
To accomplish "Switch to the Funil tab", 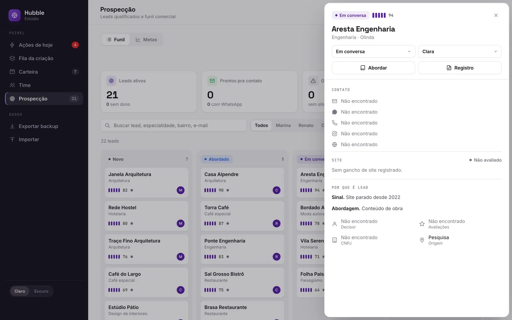I will (x=116, y=40).
